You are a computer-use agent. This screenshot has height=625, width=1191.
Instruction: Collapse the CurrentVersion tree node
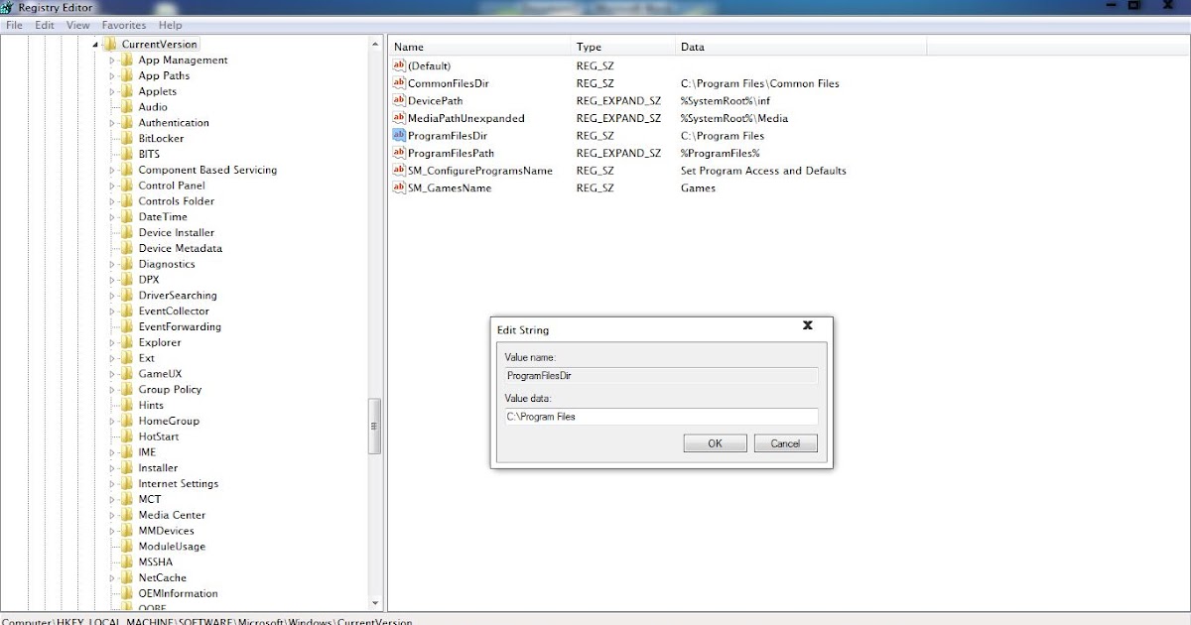(96, 44)
